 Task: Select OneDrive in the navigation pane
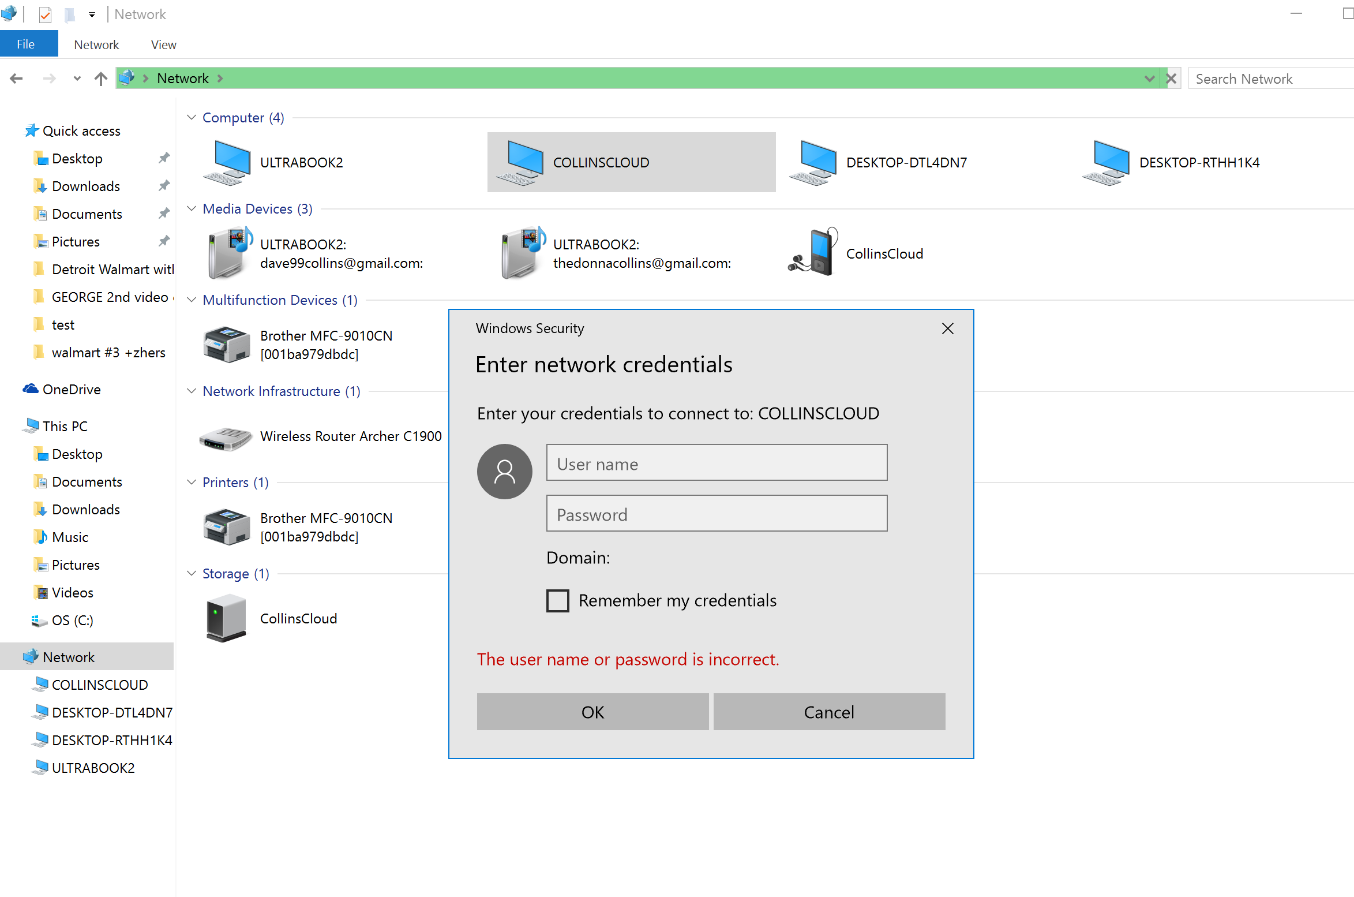click(72, 390)
